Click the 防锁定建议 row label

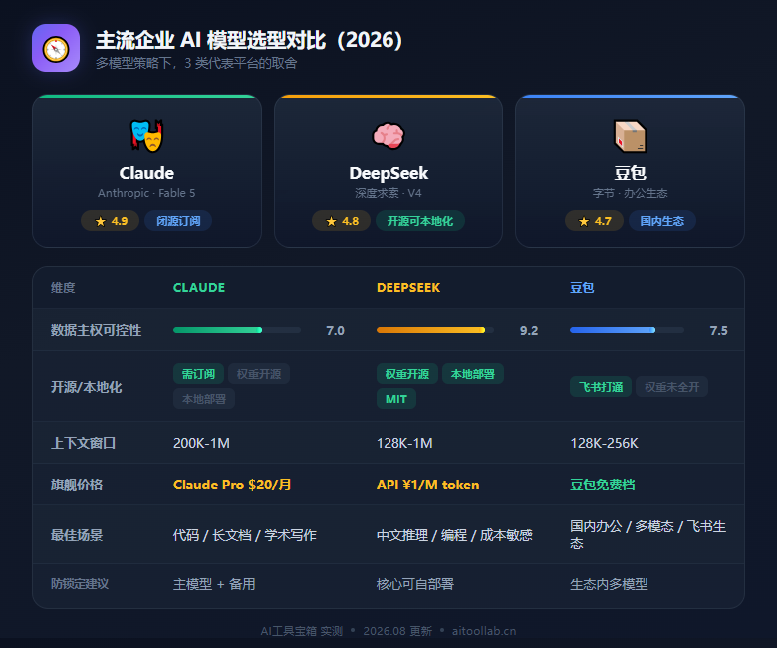(80, 584)
